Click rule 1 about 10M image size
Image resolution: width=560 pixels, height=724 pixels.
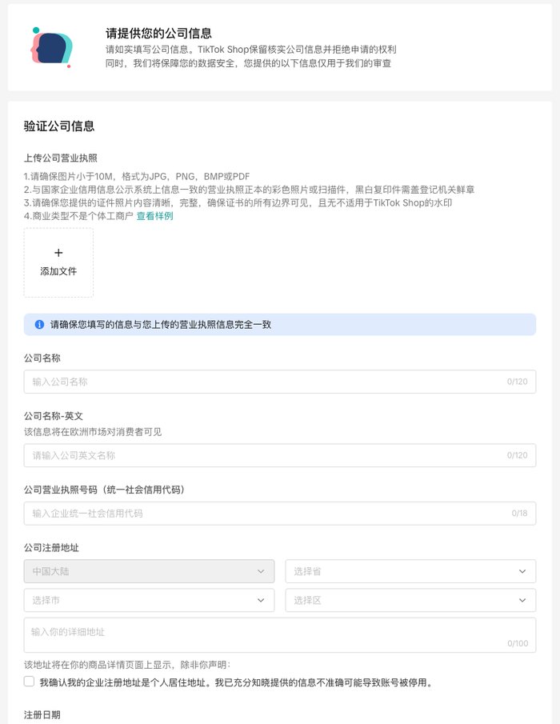(x=137, y=176)
